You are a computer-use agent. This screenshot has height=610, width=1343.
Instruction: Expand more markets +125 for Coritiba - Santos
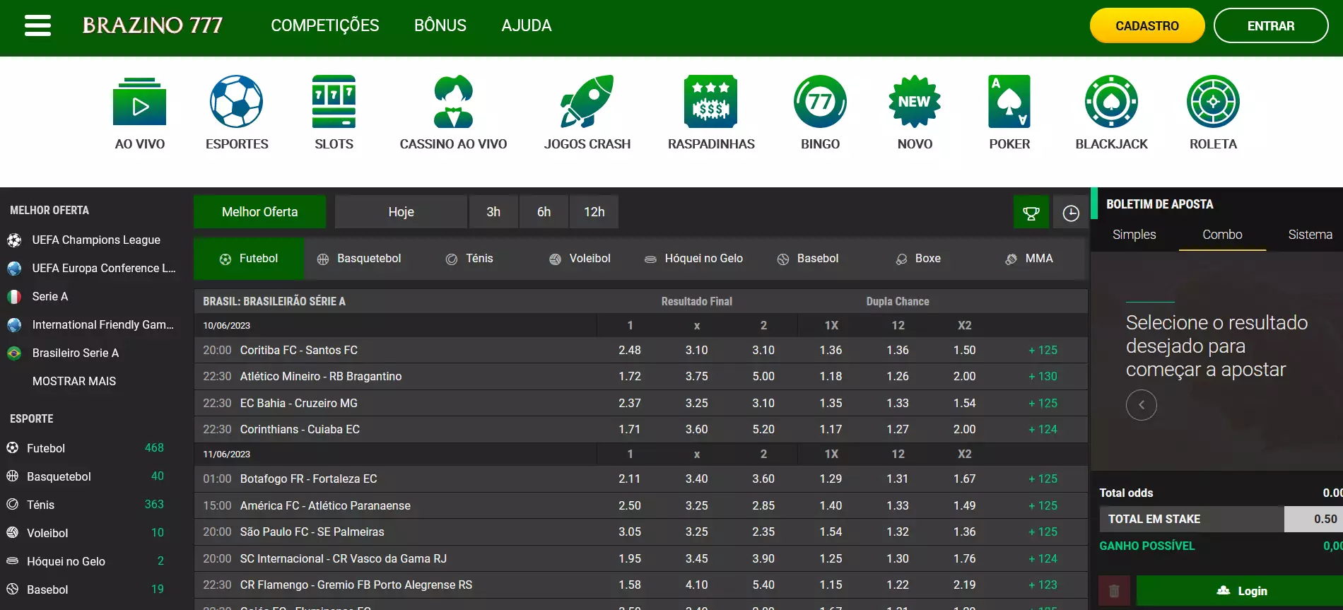[1043, 350]
